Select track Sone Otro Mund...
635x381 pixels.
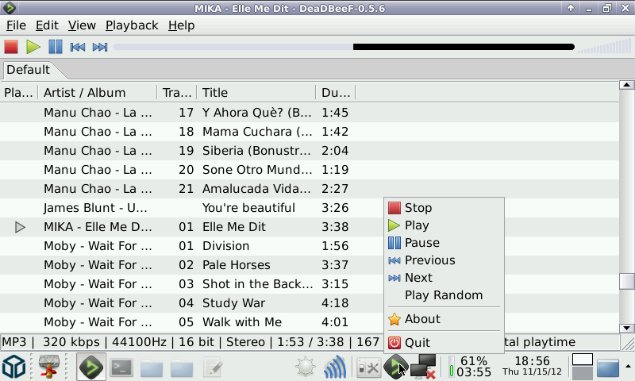point(310,170)
